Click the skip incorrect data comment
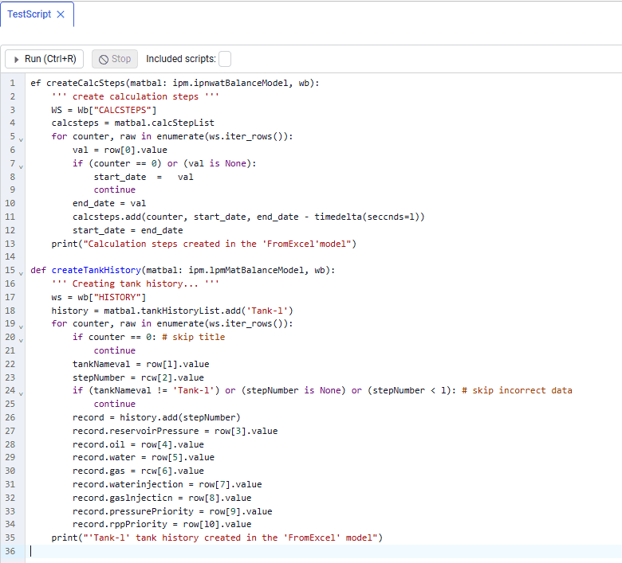This screenshot has height=563, width=622. point(517,390)
